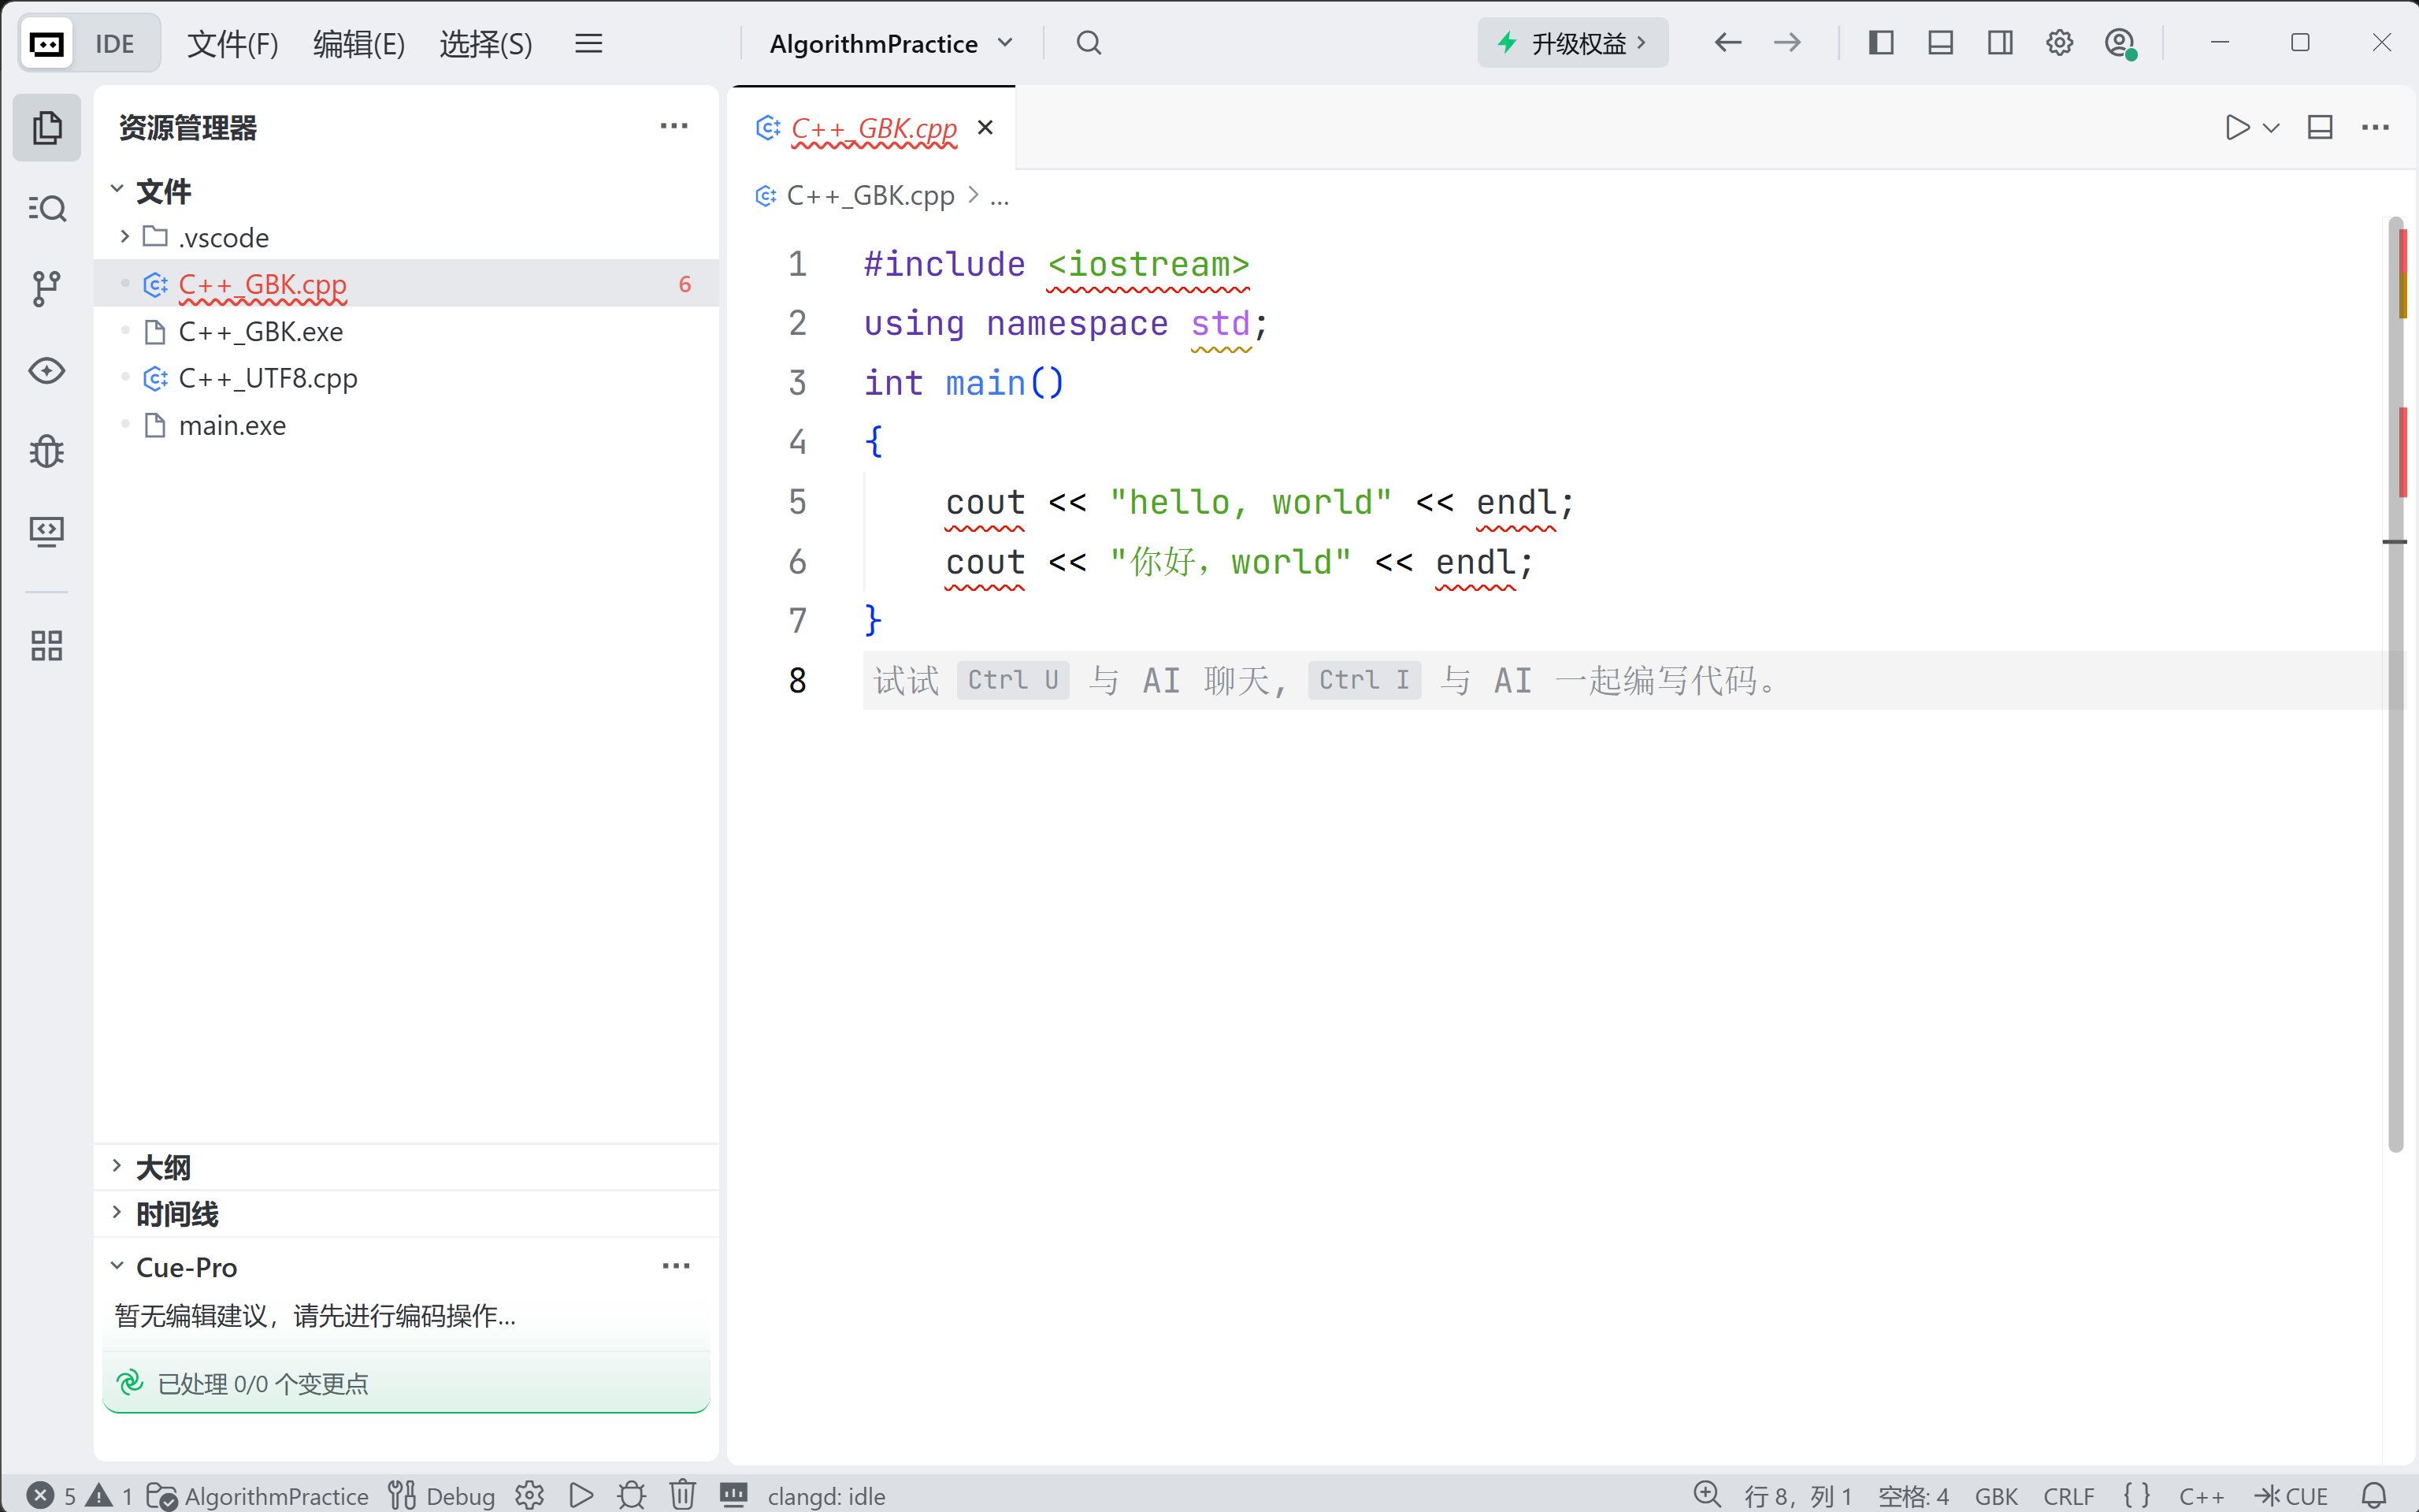The image size is (2419, 1512).
Task: Click the trash clean icon in status bar
Action: pyautogui.click(x=683, y=1496)
